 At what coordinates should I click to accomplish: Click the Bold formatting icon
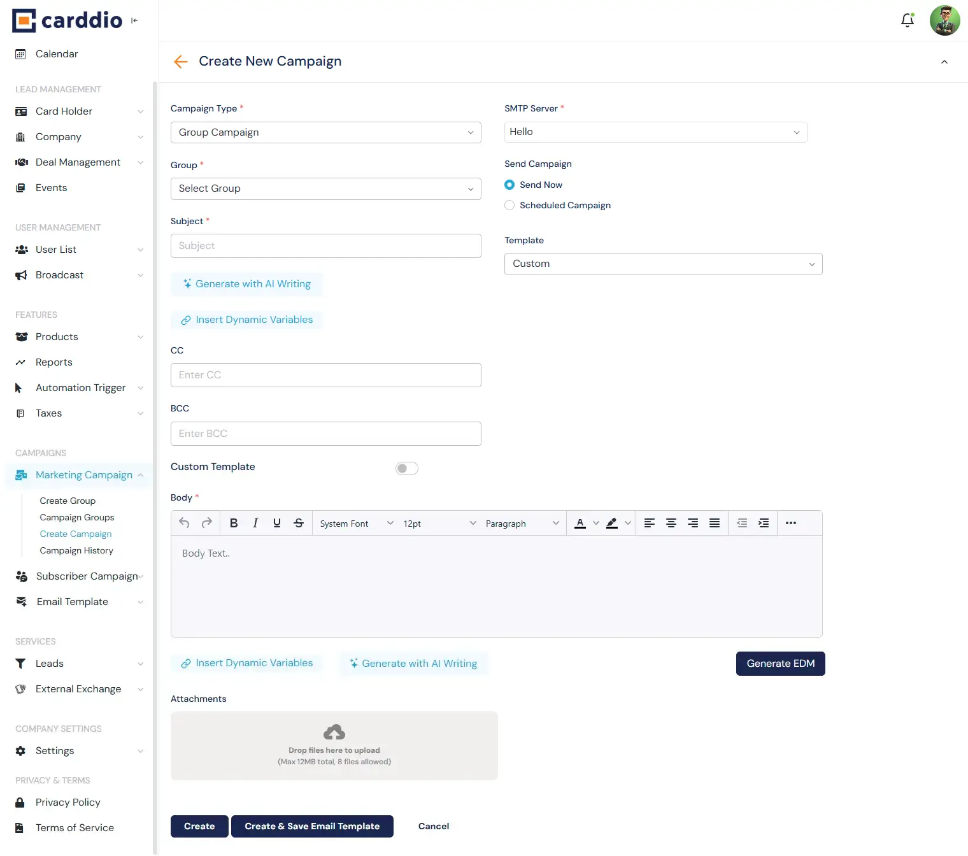[x=234, y=523]
